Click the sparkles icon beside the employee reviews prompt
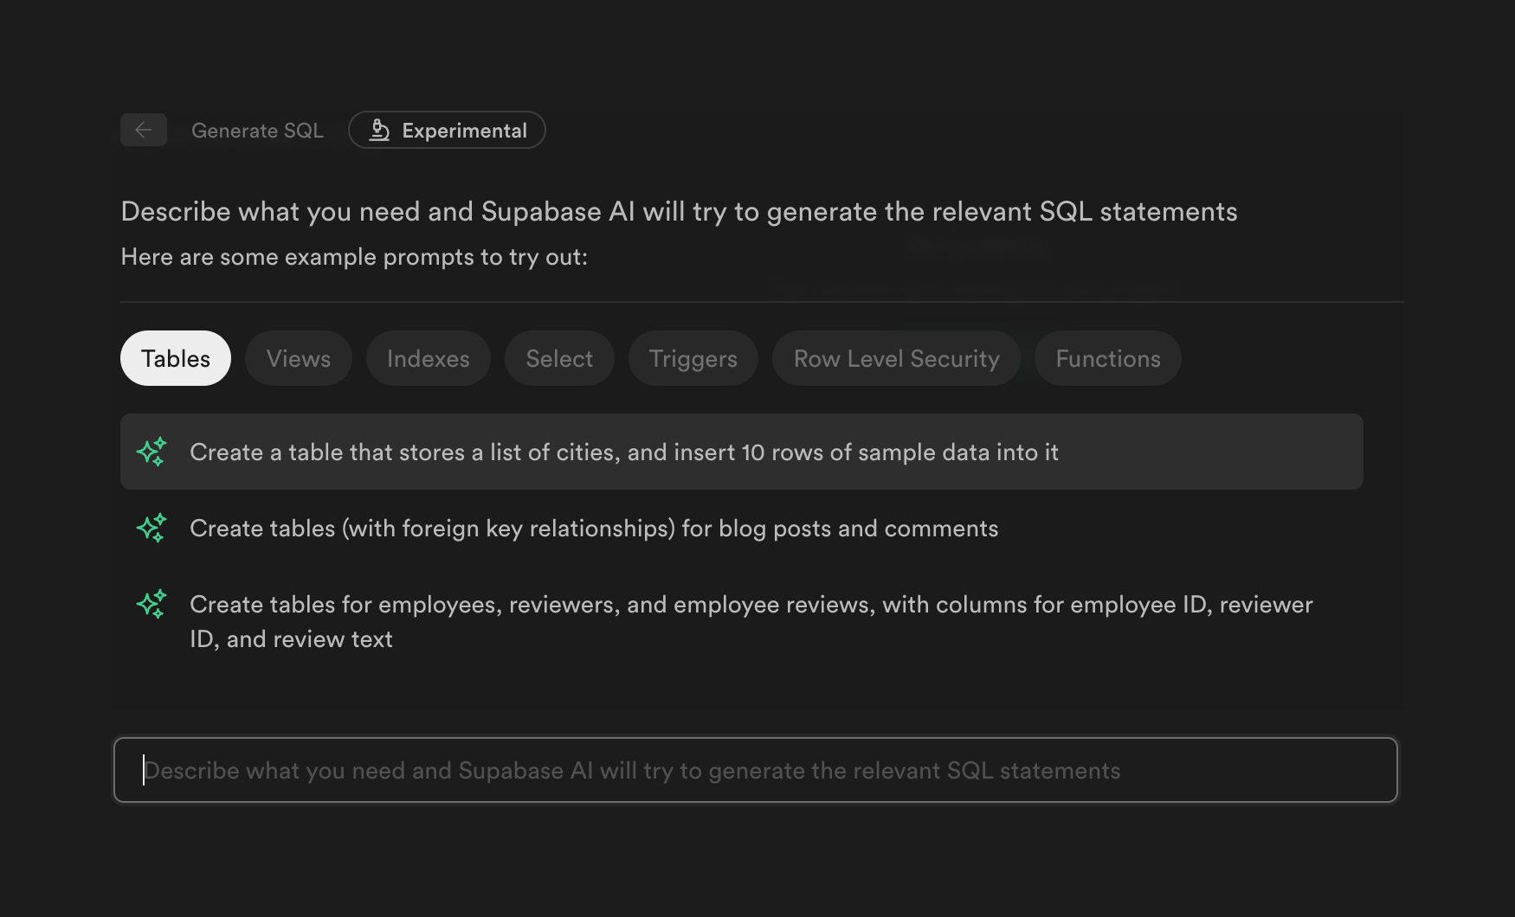Image resolution: width=1515 pixels, height=917 pixels. [151, 604]
